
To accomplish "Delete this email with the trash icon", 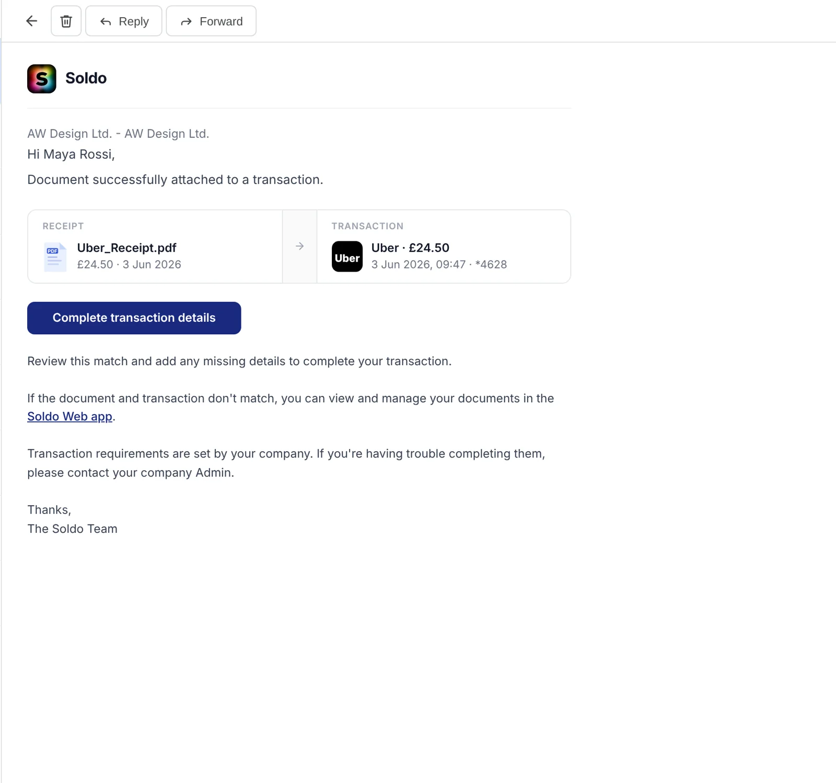I will click(66, 21).
